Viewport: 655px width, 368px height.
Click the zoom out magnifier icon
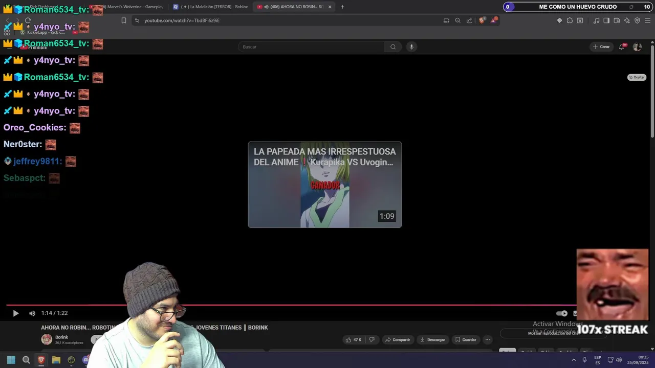(458, 20)
